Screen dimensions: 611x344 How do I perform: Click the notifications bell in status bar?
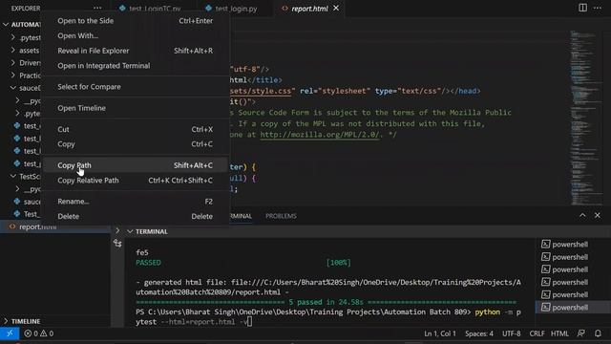click(x=598, y=333)
